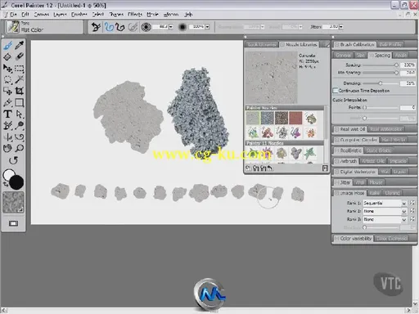Viewport: 419px width, 314px height.
Task: Adjust the Damping slider
Action: coord(381,83)
